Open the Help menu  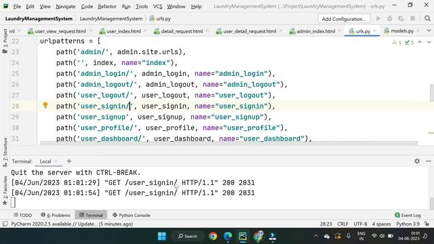pos(196,6)
